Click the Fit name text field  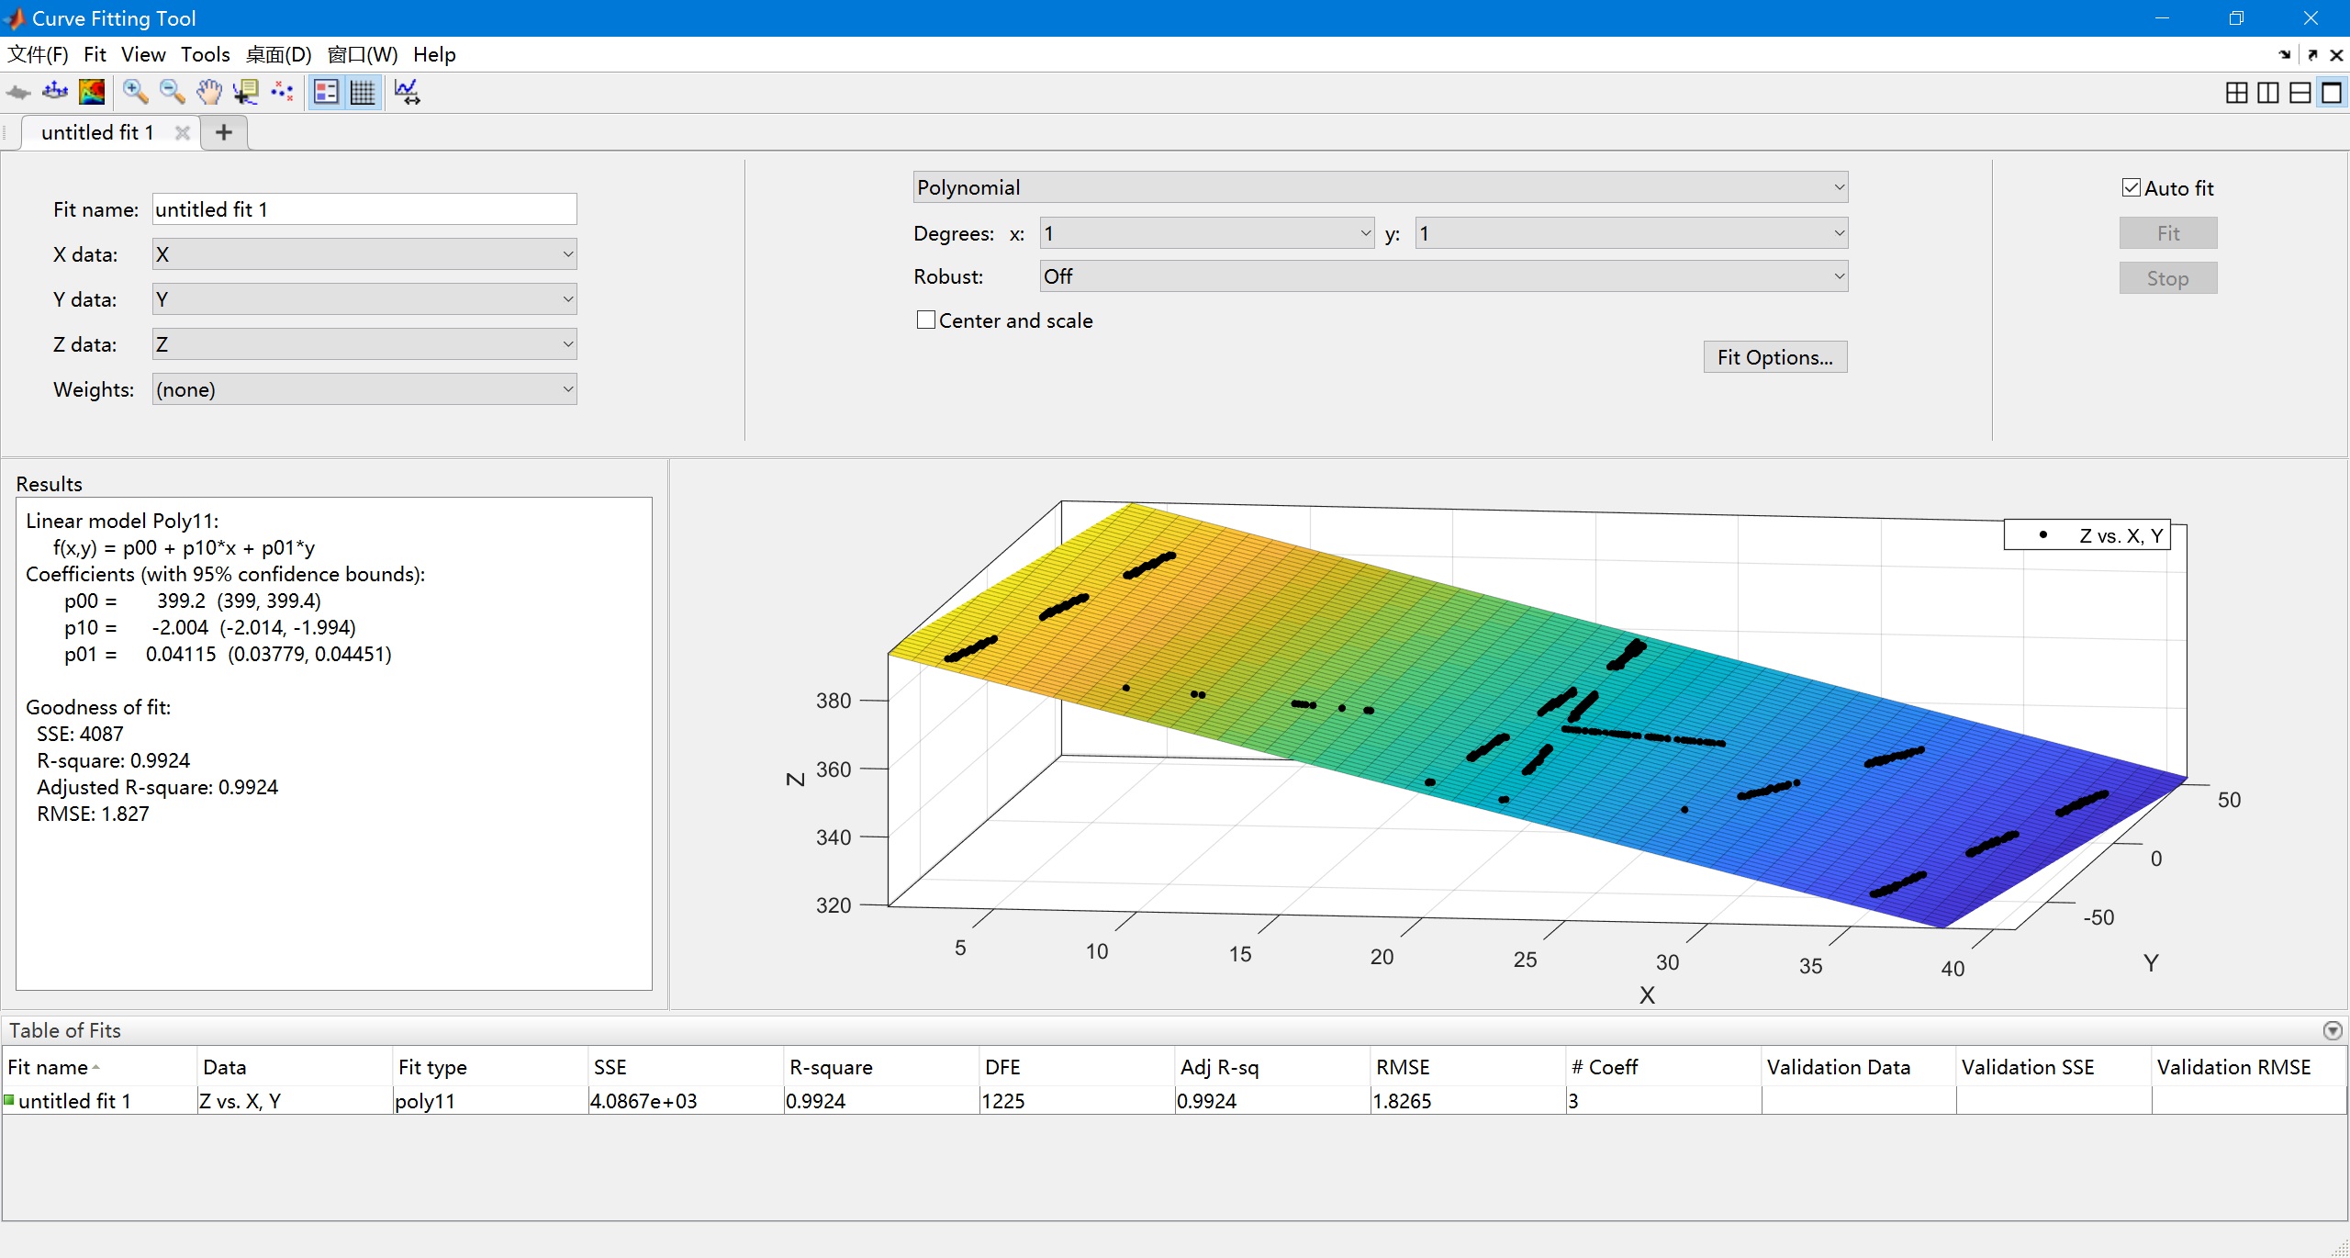[x=364, y=209]
